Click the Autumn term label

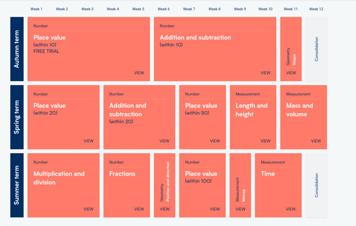click(17, 49)
